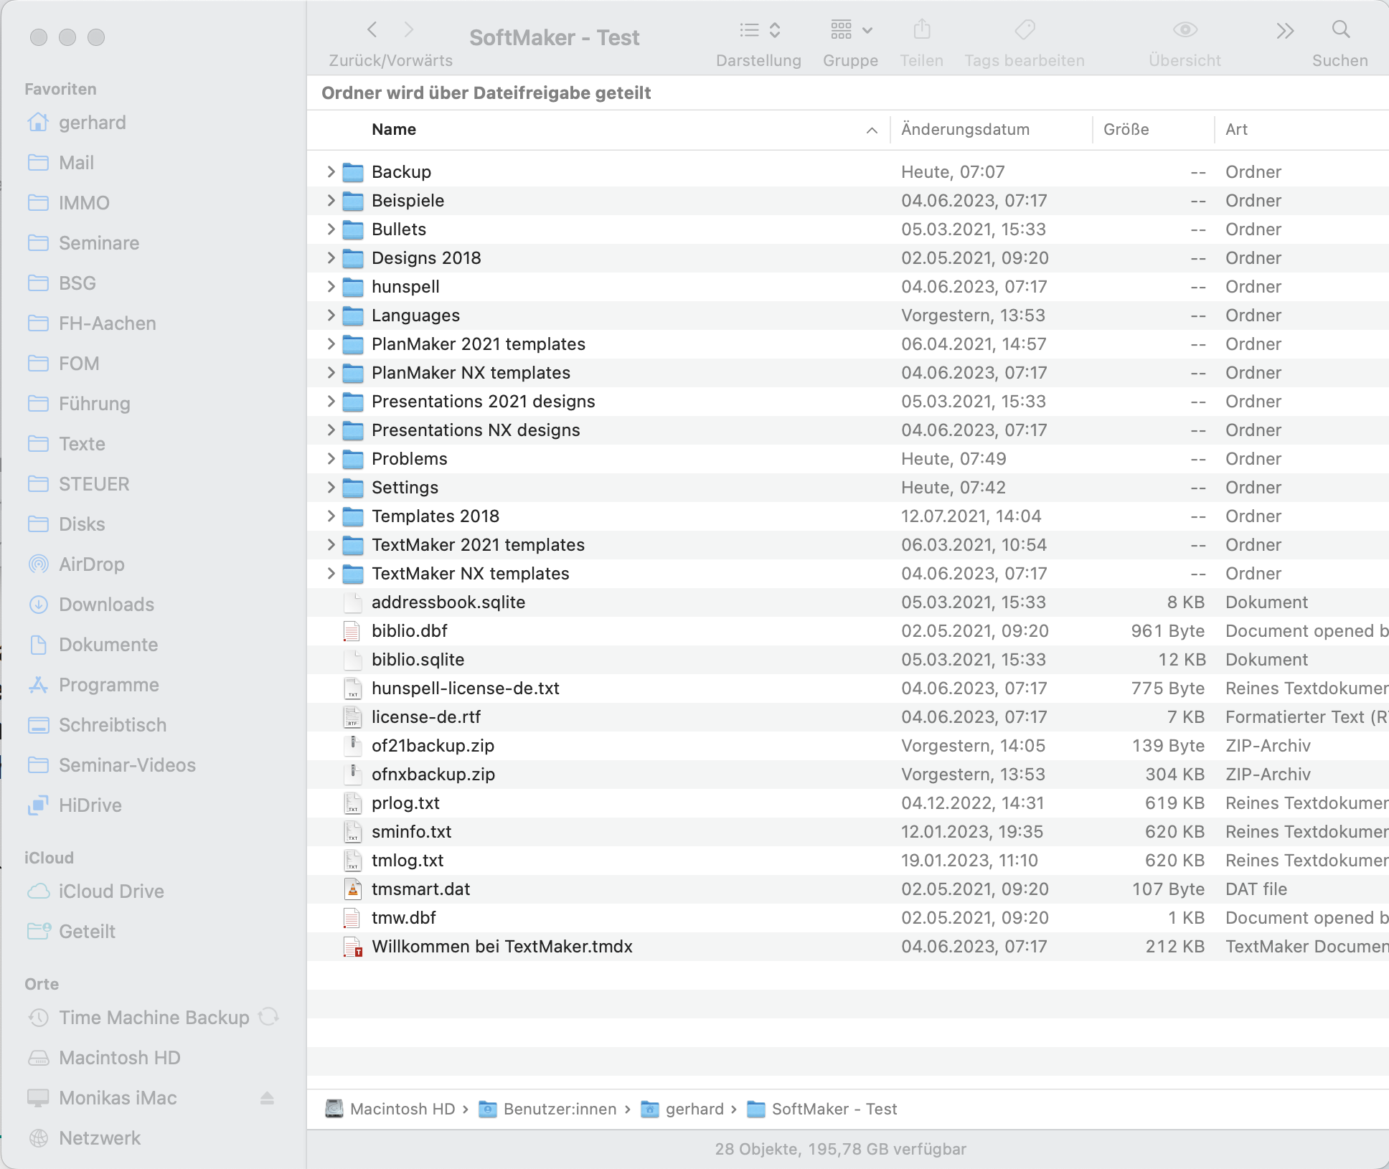The image size is (1389, 1169).
Task: Expand the Bullets folder
Action: pyautogui.click(x=331, y=229)
